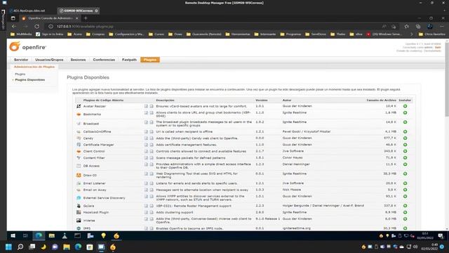Open the browser profile avatar
This screenshot has height=253, width=449.
[x=430, y=27]
